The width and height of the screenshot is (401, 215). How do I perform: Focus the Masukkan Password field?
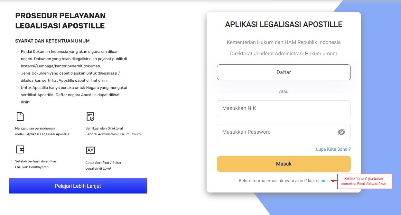(277, 132)
